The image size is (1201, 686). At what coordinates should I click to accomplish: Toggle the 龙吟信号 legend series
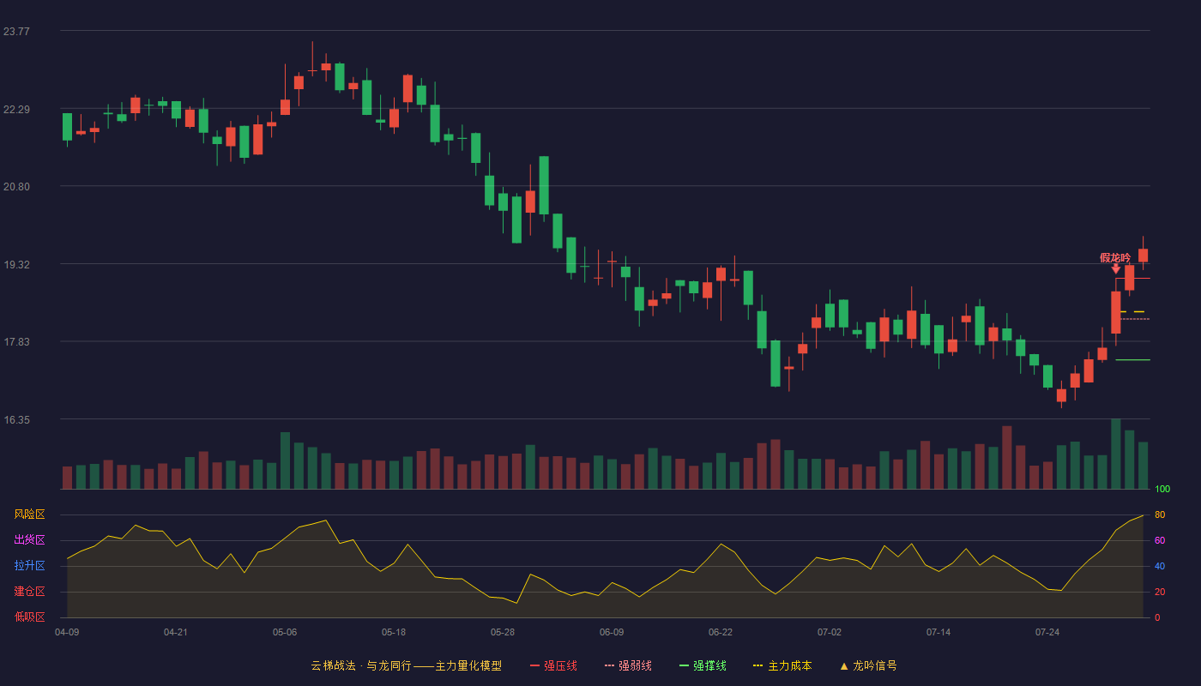coord(868,665)
